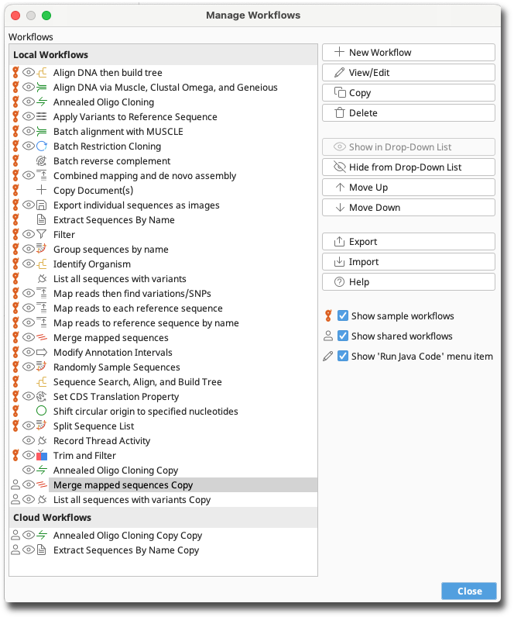Image resolution: width=514 pixels, height=617 pixels.
Task: Click the arrow icon next to Modify Annotation Intervals
Action: (42, 352)
